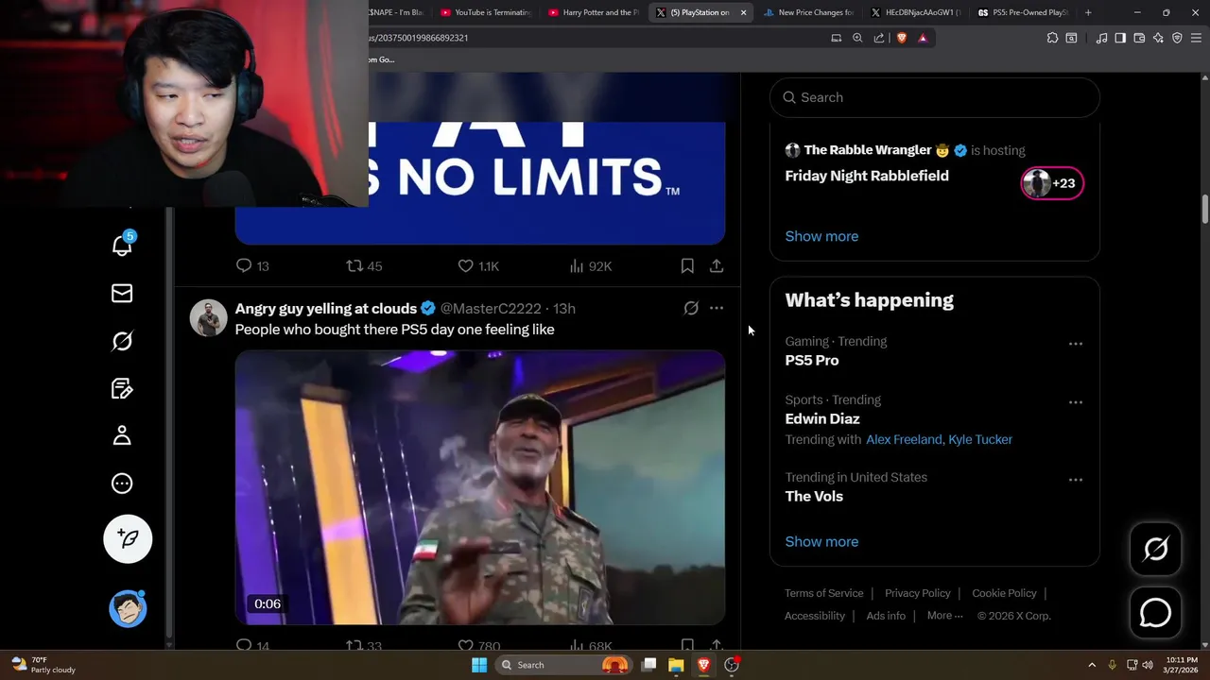Reply to the NO LIMITS post (13 replies)
1210x680 pixels.
(252, 266)
